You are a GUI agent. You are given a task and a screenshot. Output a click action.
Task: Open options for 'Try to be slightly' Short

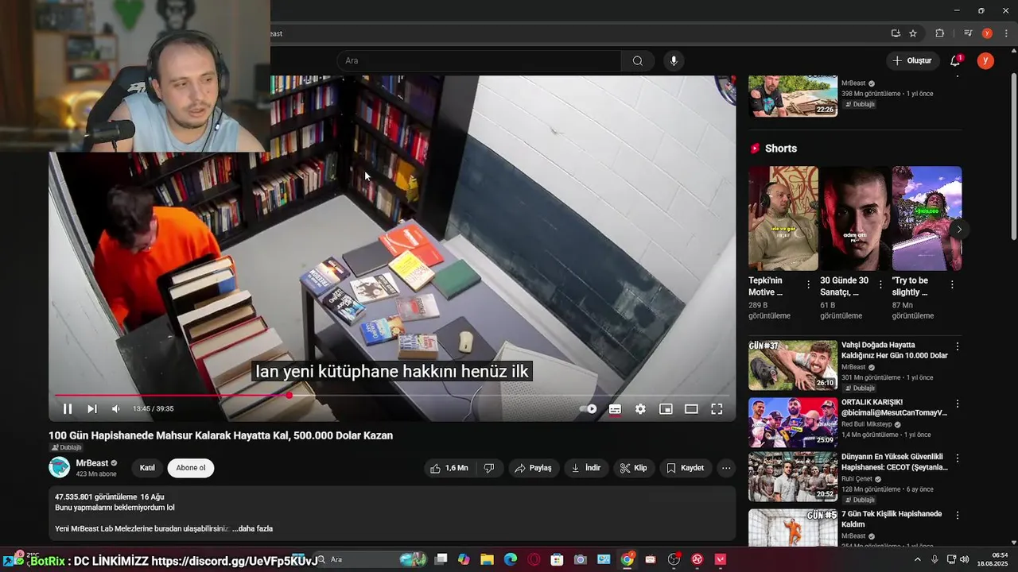[x=952, y=284]
